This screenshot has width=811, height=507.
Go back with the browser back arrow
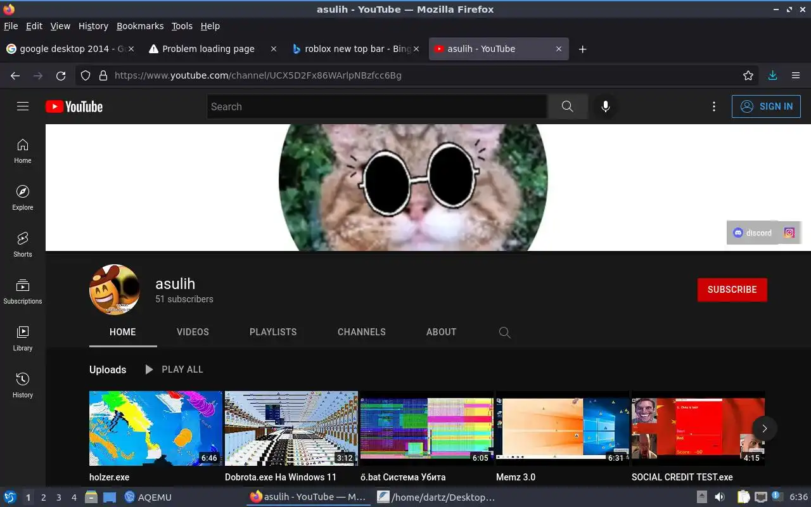15,75
